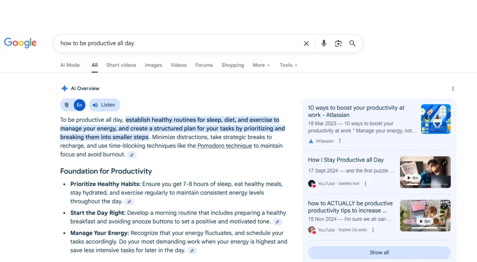
Task: Open AI Overview three-dot options menu
Action: click(x=453, y=89)
